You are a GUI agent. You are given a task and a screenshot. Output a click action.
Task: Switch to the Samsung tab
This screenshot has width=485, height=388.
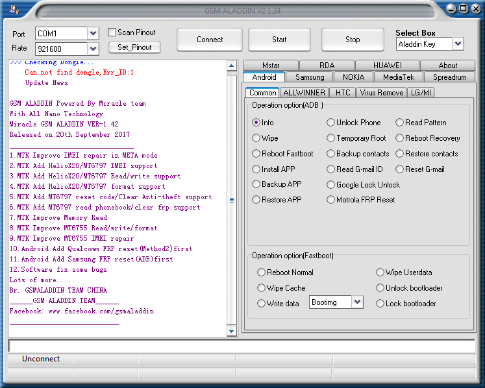[x=310, y=77]
